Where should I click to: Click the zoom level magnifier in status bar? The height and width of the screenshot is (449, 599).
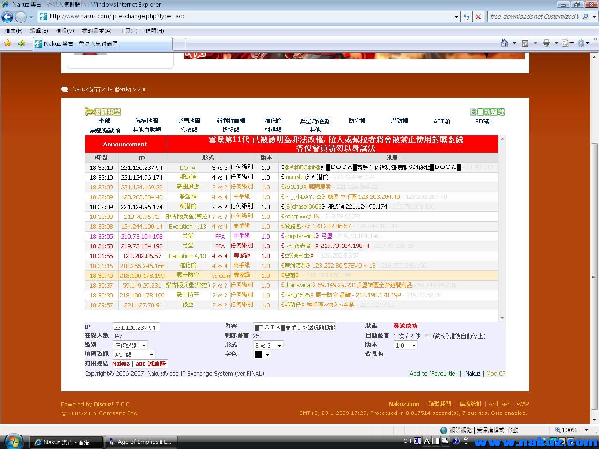point(558,430)
